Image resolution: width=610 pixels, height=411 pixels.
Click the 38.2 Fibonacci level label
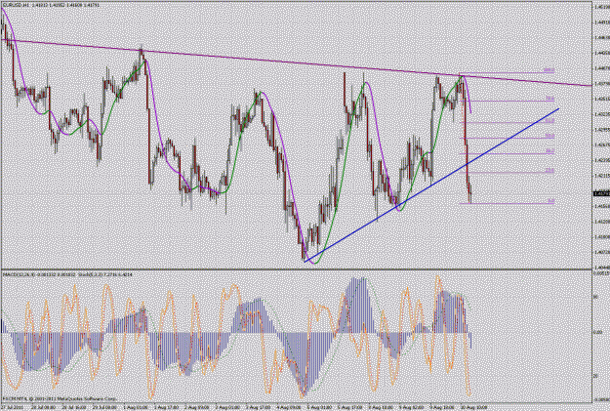point(549,151)
